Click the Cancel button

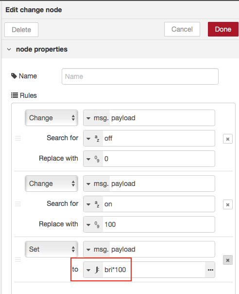pos(182,29)
